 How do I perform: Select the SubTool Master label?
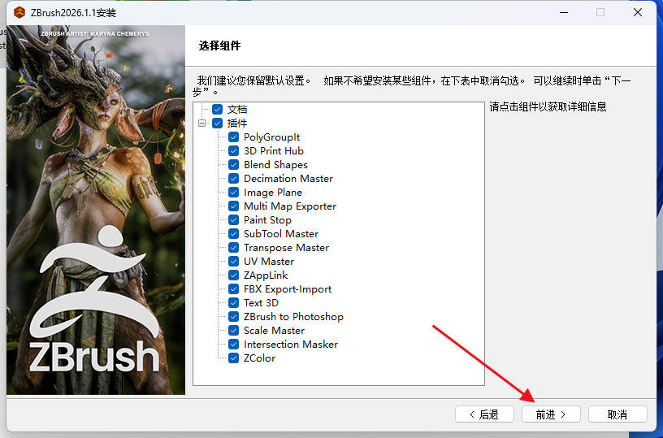[x=281, y=234]
